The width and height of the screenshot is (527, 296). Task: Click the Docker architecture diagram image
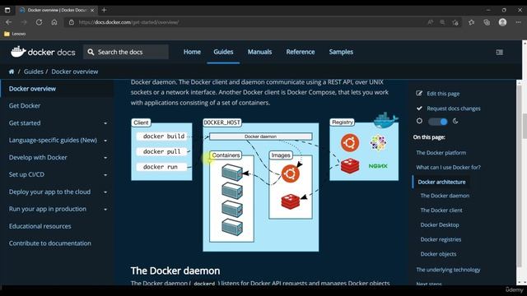(265, 183)
